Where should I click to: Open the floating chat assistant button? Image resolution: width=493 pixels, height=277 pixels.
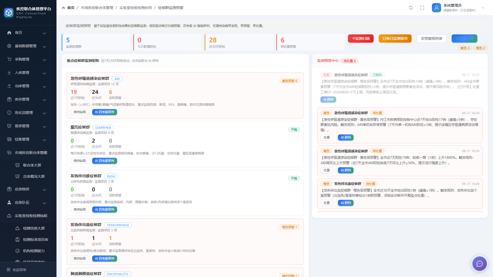480,264
